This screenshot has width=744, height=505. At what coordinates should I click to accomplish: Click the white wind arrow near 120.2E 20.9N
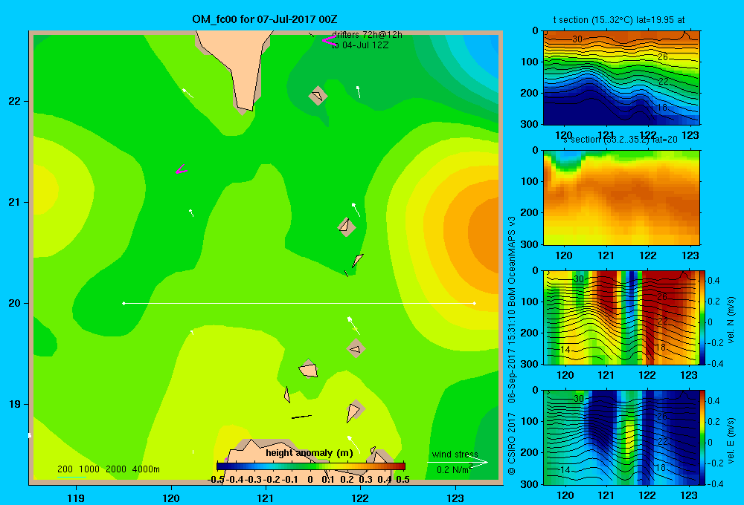(191, 212)
